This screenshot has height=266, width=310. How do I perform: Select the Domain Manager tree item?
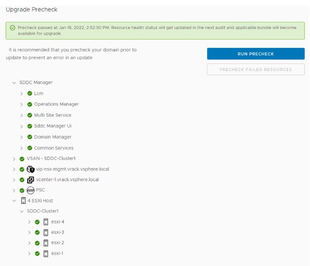(52, 137)
